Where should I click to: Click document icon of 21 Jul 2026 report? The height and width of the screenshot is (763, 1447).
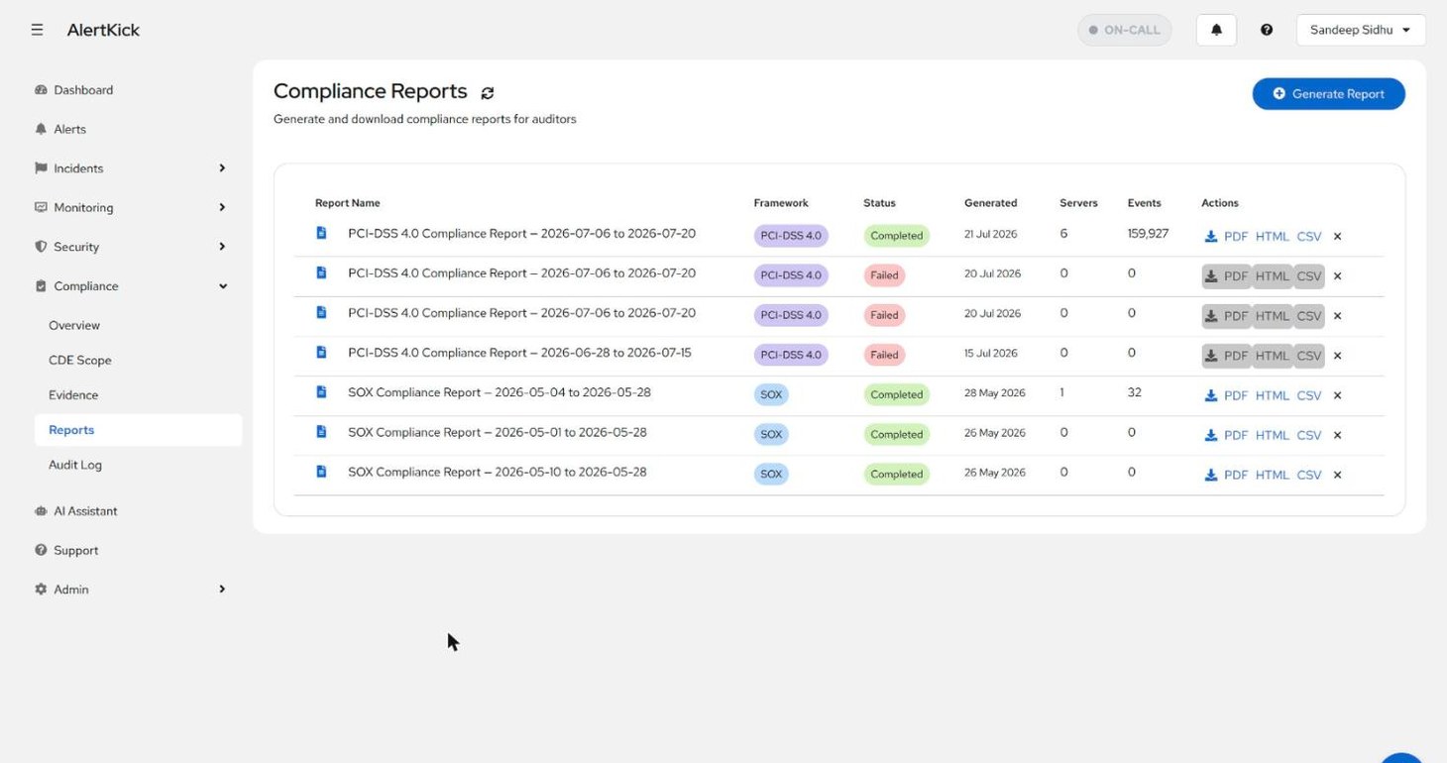coord(321,233)
